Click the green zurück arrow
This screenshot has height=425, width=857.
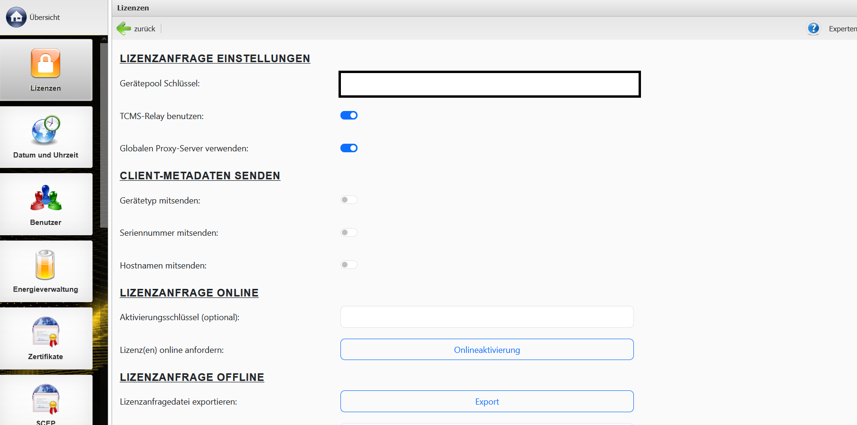(x=124, y=28)
